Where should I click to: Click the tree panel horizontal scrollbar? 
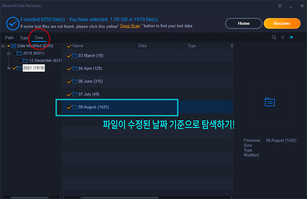[30, 197]
